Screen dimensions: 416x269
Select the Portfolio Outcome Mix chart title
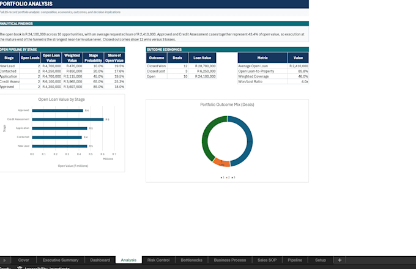(227, 105)
